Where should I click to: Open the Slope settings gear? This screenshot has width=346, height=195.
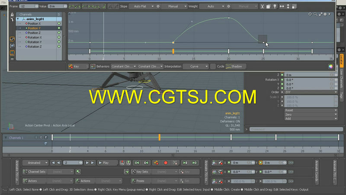coord(158,6)
